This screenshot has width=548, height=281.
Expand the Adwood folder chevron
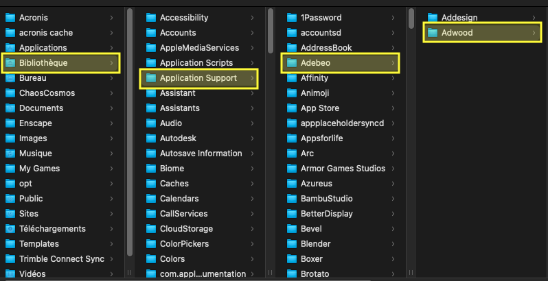click(534, 33)
